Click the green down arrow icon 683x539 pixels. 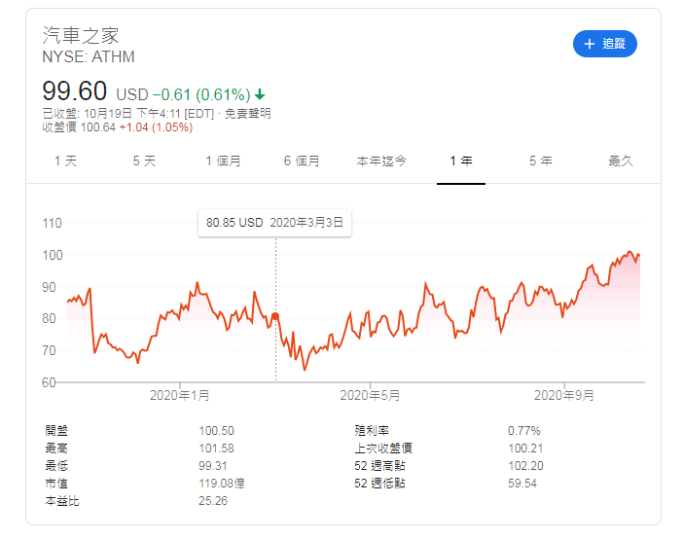[x=260, y=94]
